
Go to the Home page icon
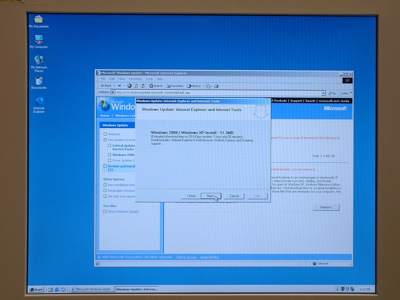[x=142, y=86]
